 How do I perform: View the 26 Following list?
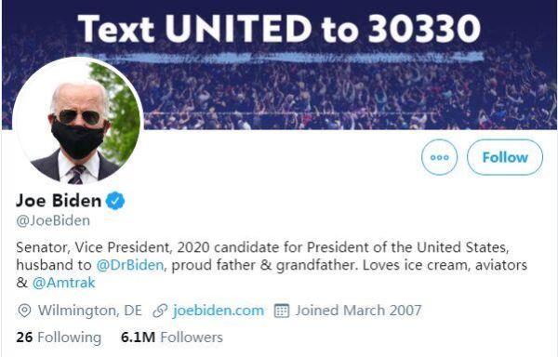(x=59, y=337)
